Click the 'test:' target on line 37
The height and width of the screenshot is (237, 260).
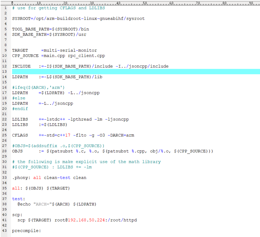tap(18, 199)
